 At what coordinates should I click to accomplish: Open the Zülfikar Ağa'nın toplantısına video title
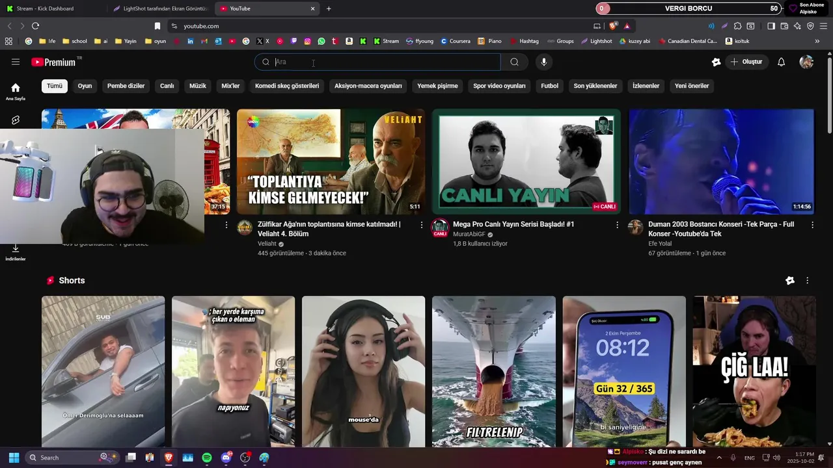329,229
